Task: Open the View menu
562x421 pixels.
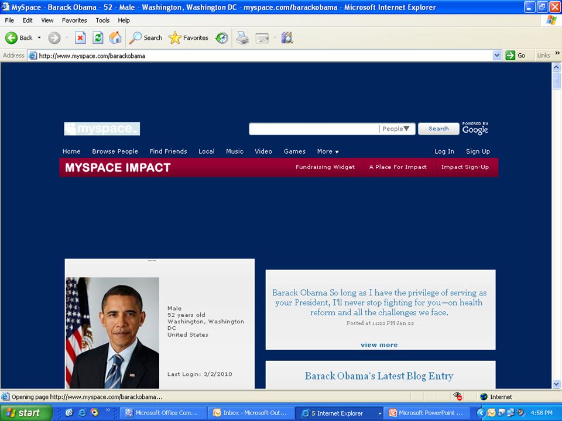Action: tap(47, 20)
